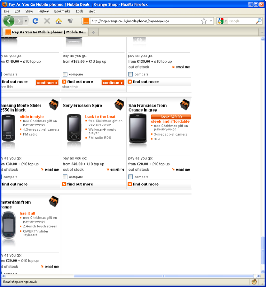Viewport: 266px width, 287px height.
Task: Open the Edit menu
Action: pyautogui.click(x=17, y=11)
